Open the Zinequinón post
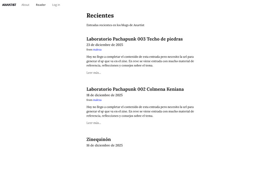The height and width of the screenshot is (185, 257). [98, 139]
